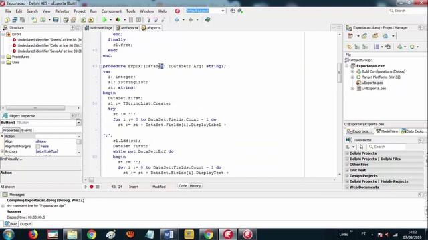This screenshot has height=240, width=428.
Task: Click the stop macro square icon
Action: (98, 187)
